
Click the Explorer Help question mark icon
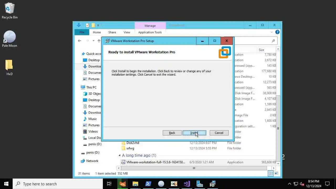pos(277,32)
